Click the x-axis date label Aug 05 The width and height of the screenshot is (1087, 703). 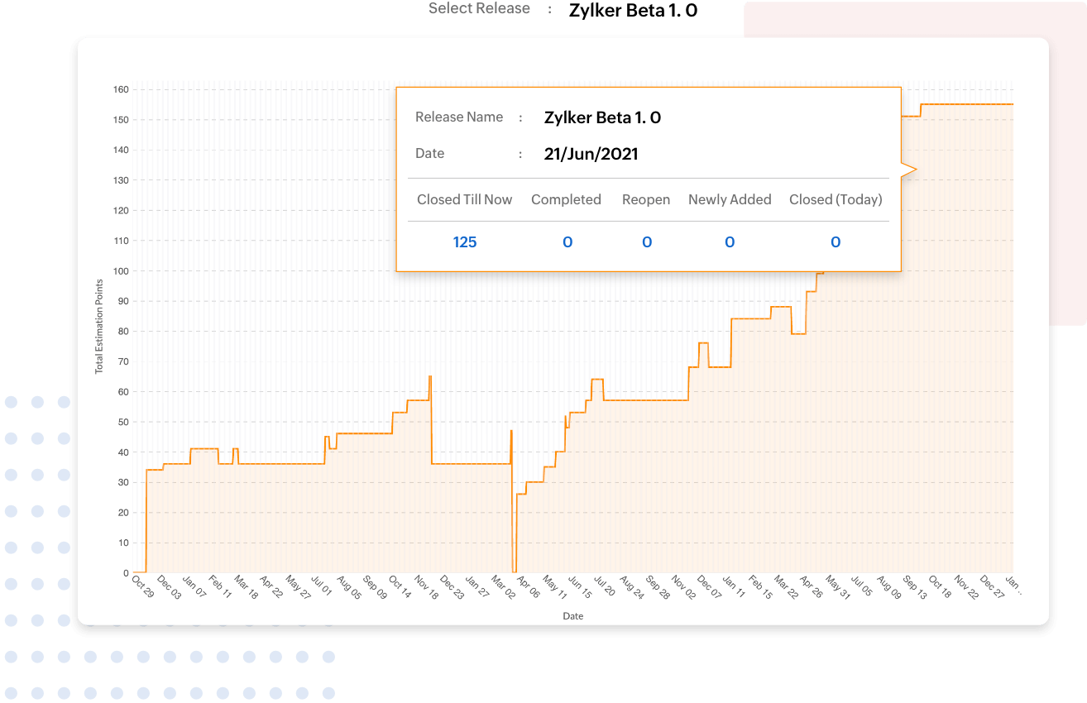(x=349, y=586)
